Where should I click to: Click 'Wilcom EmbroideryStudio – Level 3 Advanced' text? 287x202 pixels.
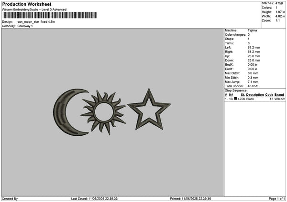[x=34, y=10]
